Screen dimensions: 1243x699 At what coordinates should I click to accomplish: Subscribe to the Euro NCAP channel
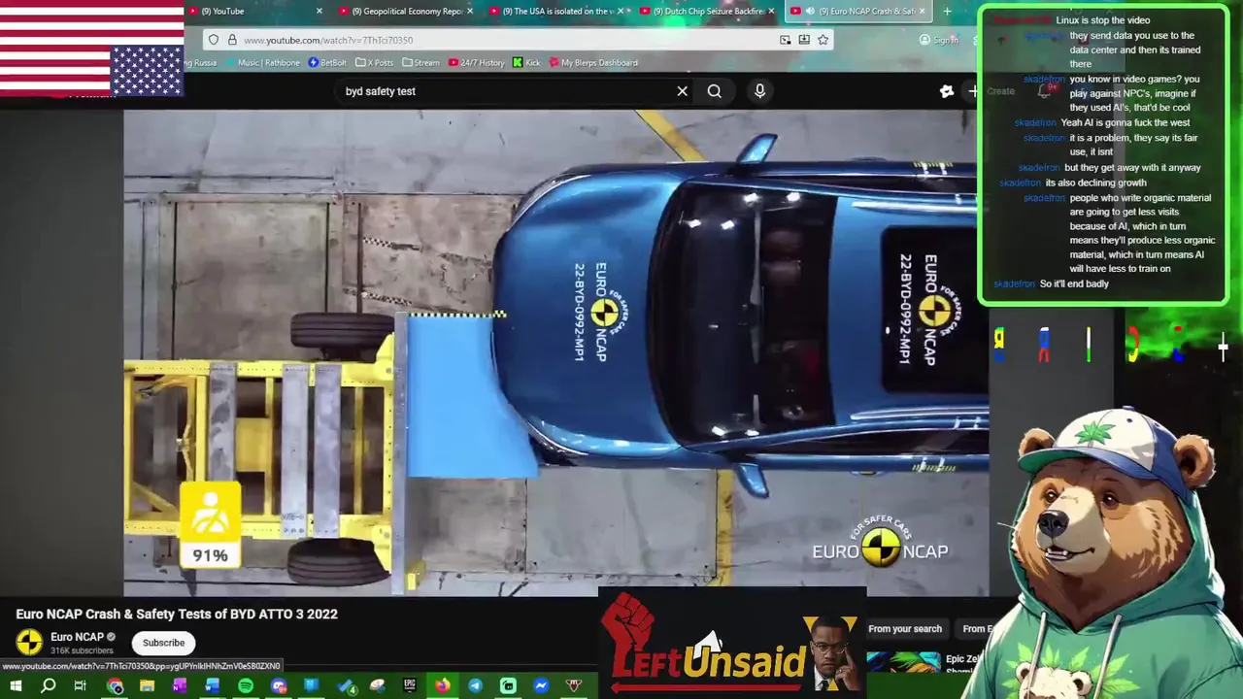(x=163, y=643)
